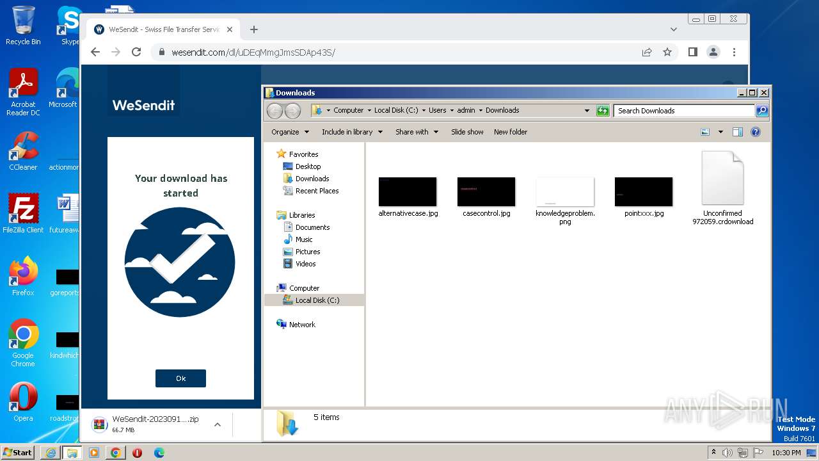The width and height of the screenshot is (819, 461).
Task: Go back in Downloads Explorer window
Action: (x=274, y=111)
